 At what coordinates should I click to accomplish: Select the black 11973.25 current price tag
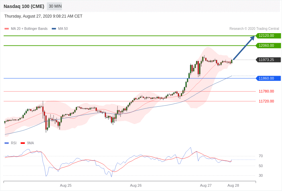tap(268, 60)
